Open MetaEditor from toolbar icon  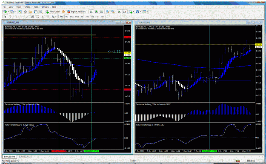pos(63,12)
